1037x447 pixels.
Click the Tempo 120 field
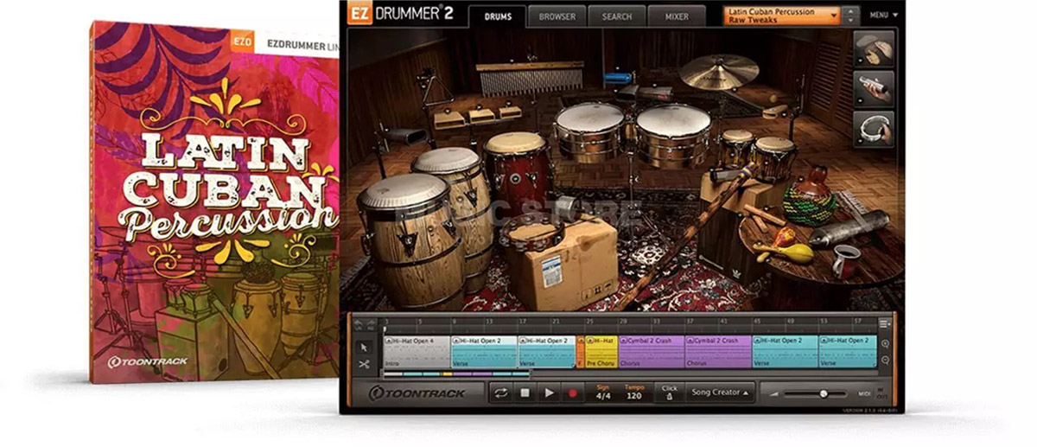635,393
